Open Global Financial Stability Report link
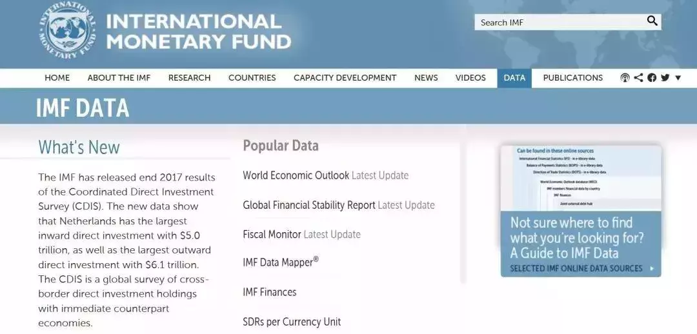Screen dimensions: 697x334 308,205
